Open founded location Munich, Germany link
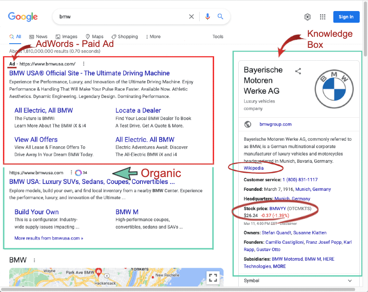 [313, 189]
